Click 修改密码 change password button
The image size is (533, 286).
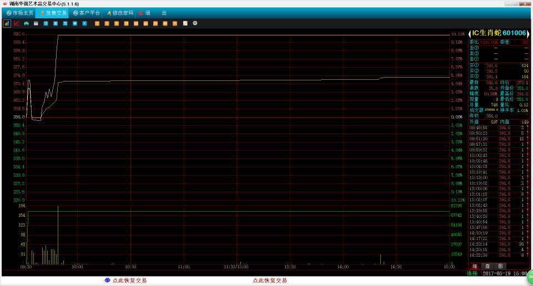click(x=120, y=13)
